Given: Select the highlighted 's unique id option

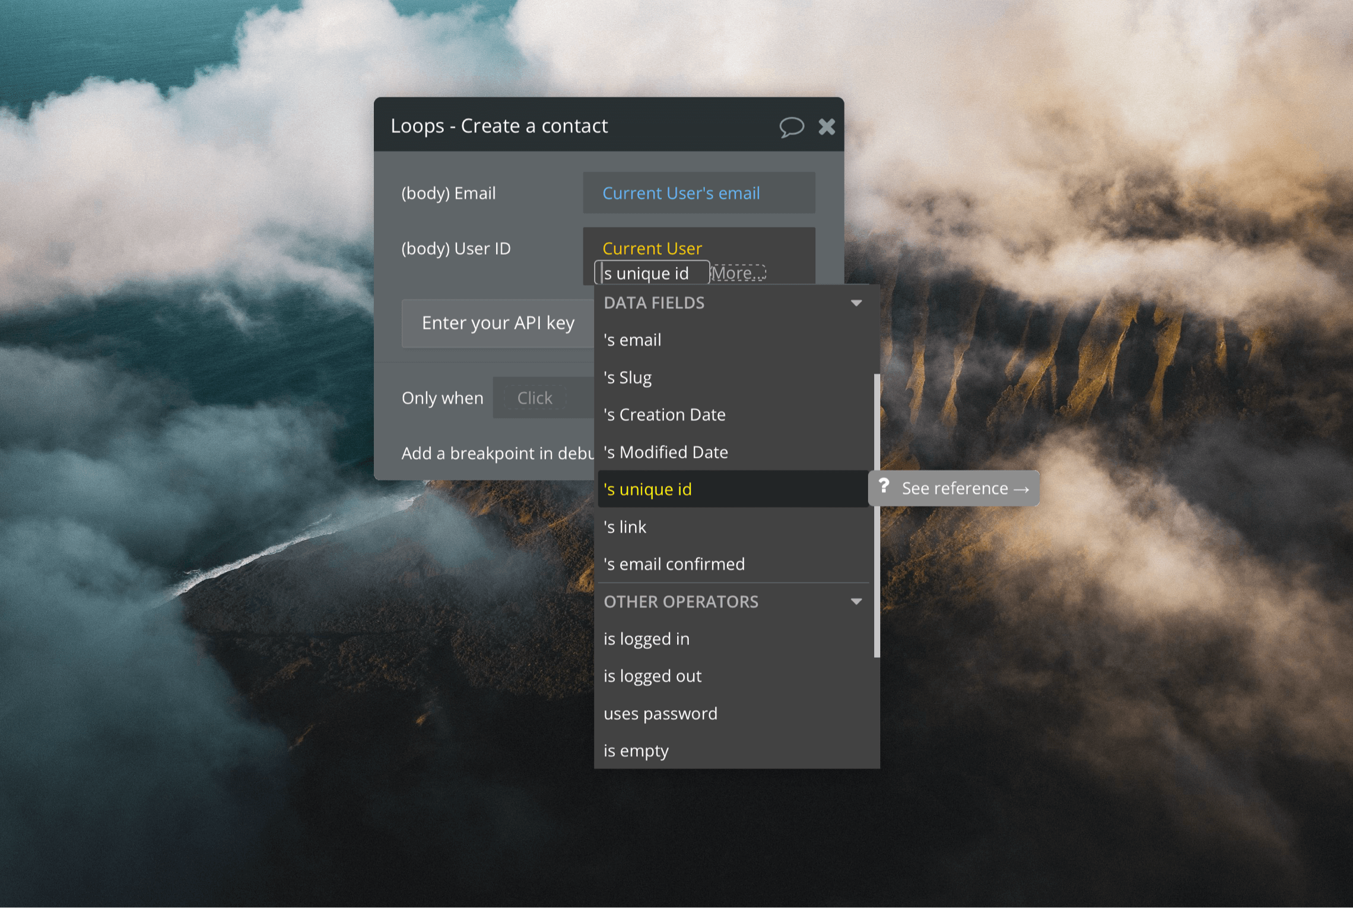Looking at the screenshot, I should pyautogui.click(x=733, y=489).
